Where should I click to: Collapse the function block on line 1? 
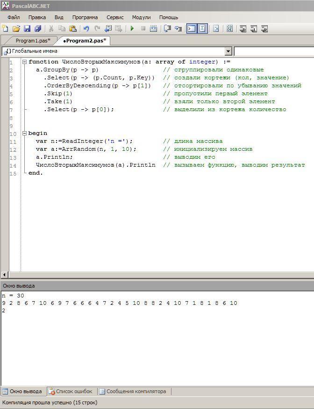click(x=24, y=62)
